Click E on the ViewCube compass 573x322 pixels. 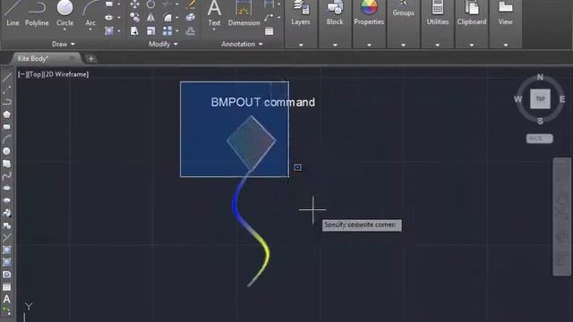tap(562, 99)
